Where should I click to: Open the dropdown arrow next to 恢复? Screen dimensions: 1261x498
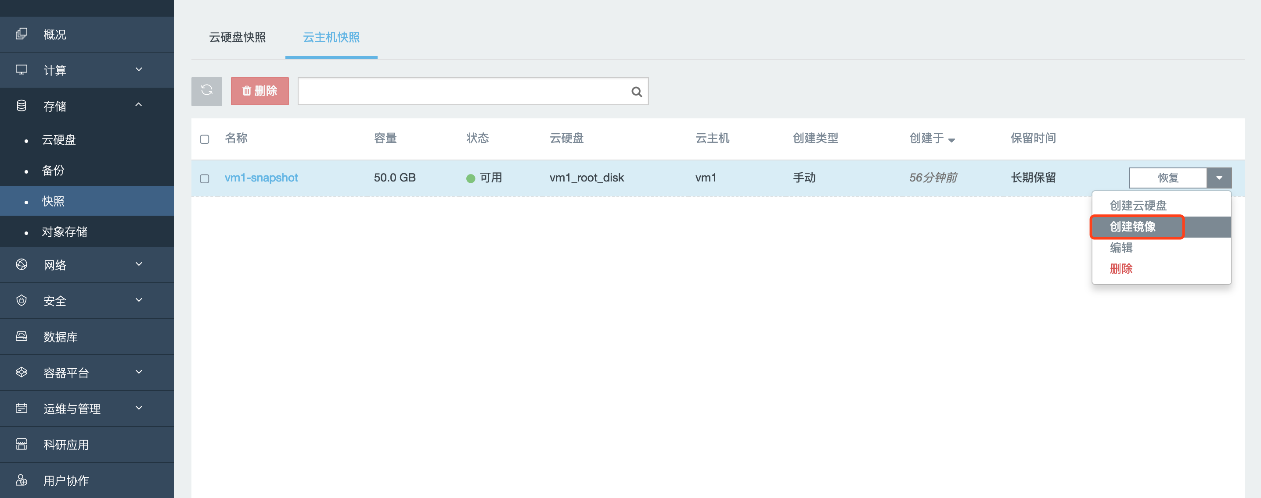[x=1219, y=178]
